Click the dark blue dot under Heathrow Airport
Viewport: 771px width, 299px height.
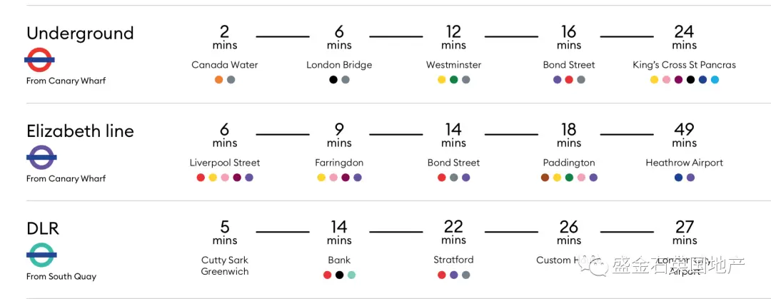[679, 178]
